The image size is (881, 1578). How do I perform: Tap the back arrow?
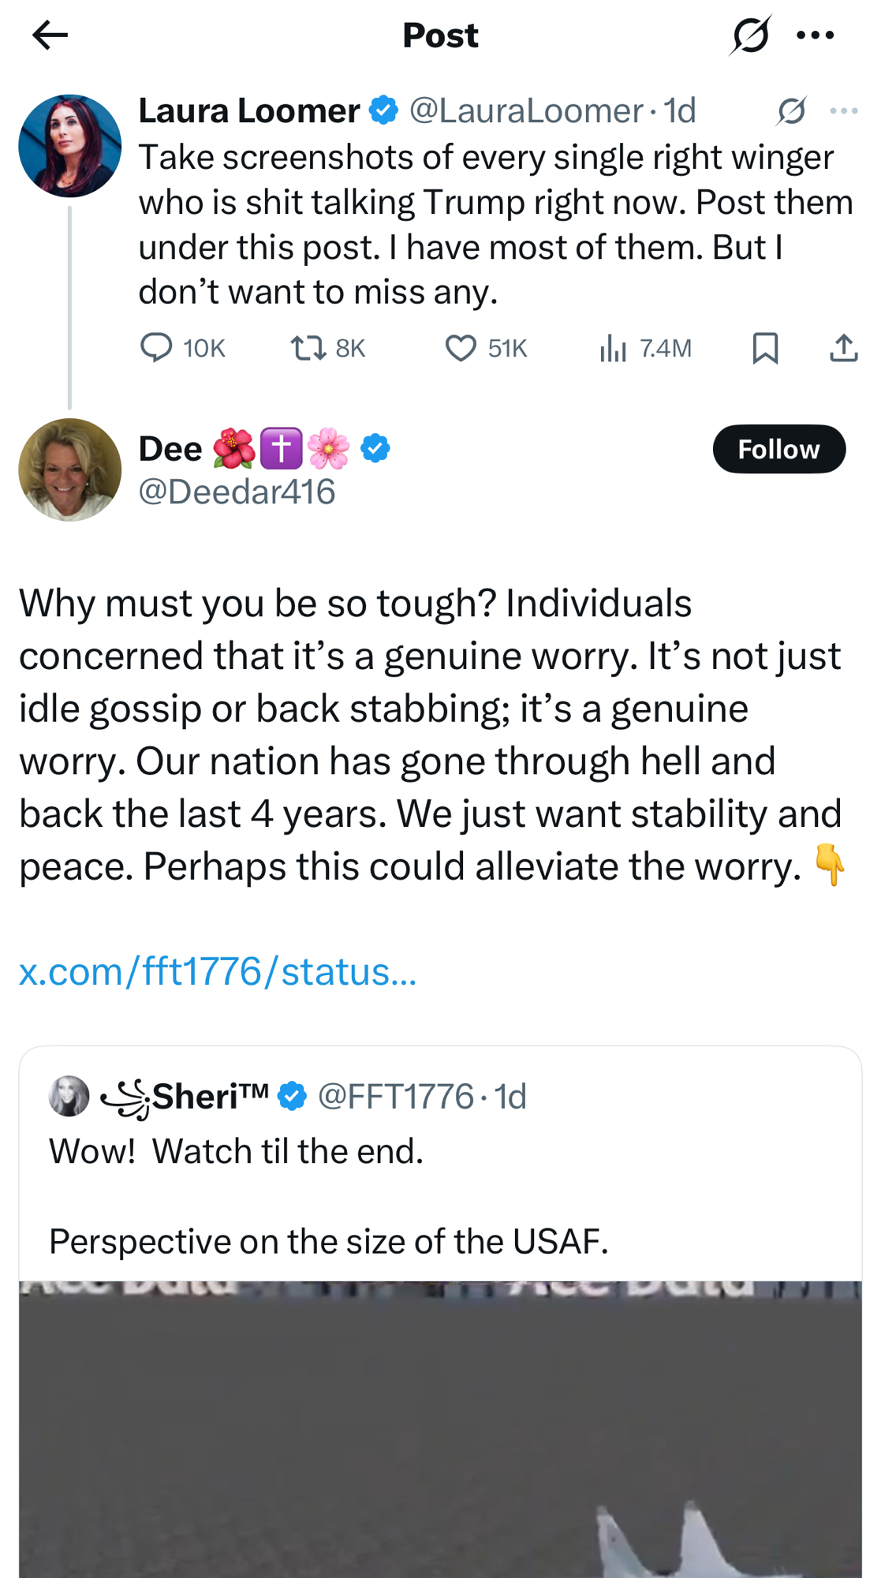coord(50,36)
